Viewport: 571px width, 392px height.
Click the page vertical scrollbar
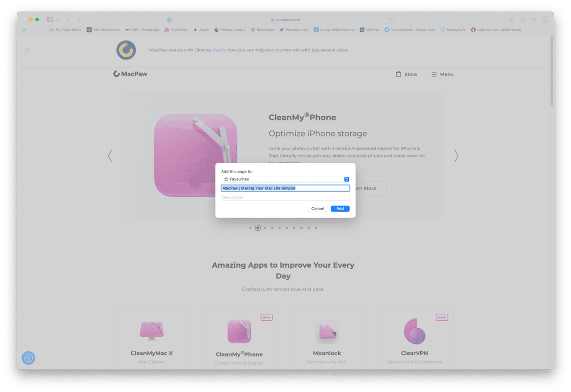[x=552, y=70]
